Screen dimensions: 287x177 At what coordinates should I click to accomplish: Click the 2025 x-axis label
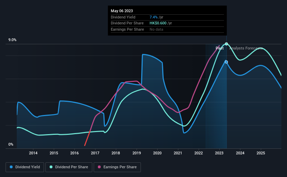[261, 153]
